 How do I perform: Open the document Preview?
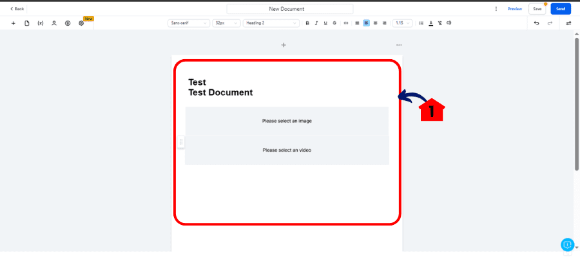click(x=514, y=9)
